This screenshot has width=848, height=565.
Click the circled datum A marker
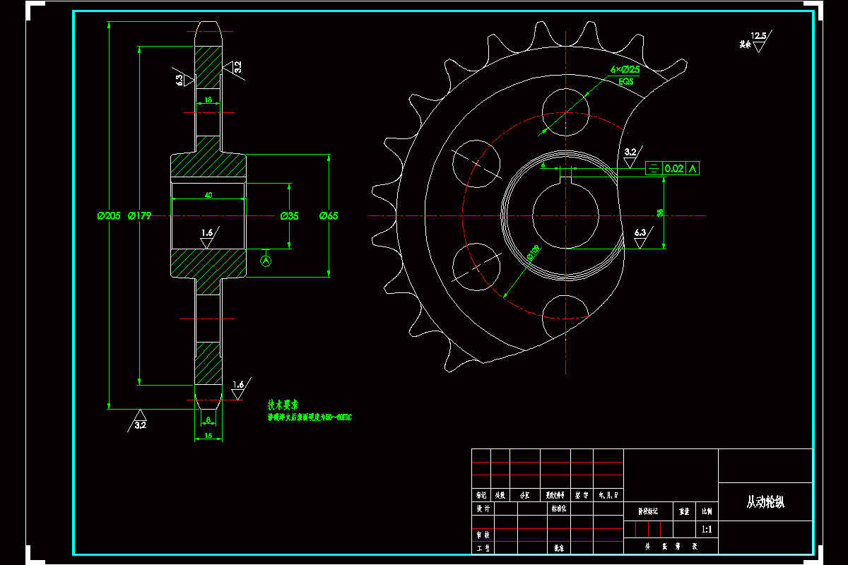266,261
